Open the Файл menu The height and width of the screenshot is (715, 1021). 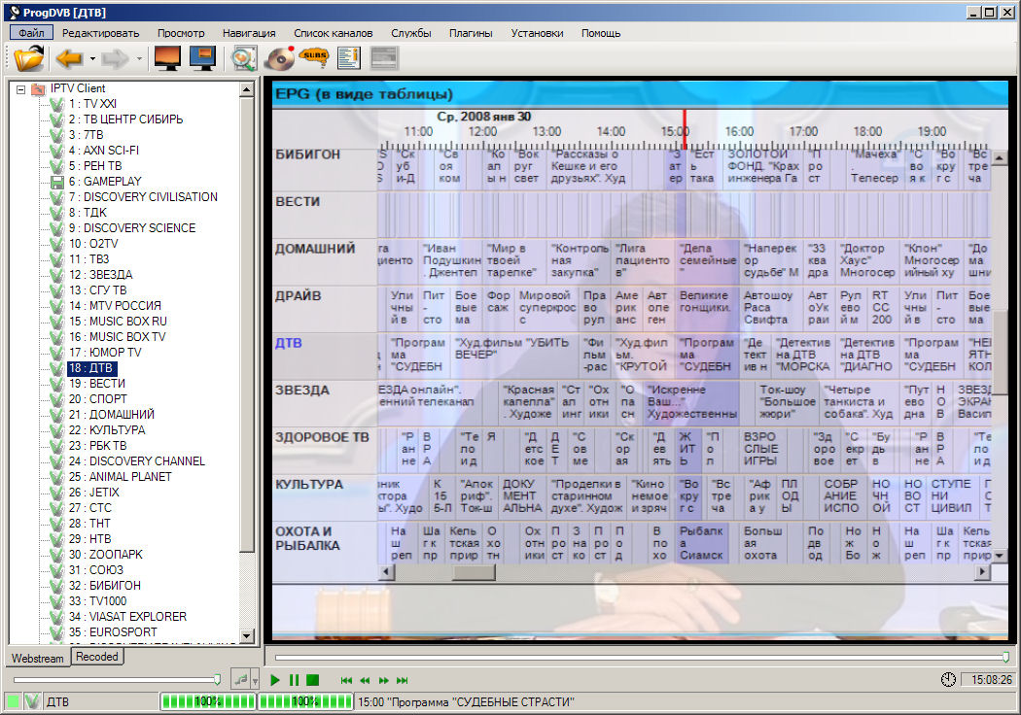[31, 33]
